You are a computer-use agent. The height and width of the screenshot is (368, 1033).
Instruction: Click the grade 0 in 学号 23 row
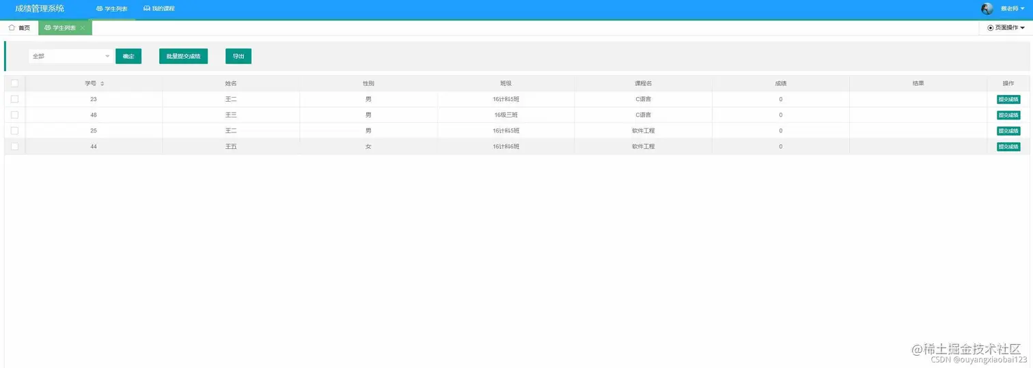click(x=780, y=99)
